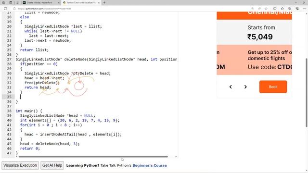This screenshot has width=308, height=173.
Task: Open a new tab with the plus icon
Action: pyautogui.click(x=104, y=3)
